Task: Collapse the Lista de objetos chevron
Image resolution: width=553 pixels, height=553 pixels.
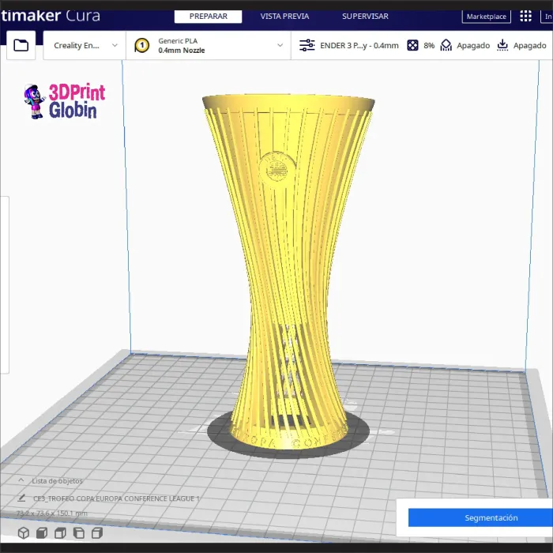Action: point(21,480)
